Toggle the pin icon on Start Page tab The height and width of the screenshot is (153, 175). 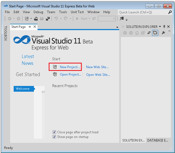coord(30,27)
